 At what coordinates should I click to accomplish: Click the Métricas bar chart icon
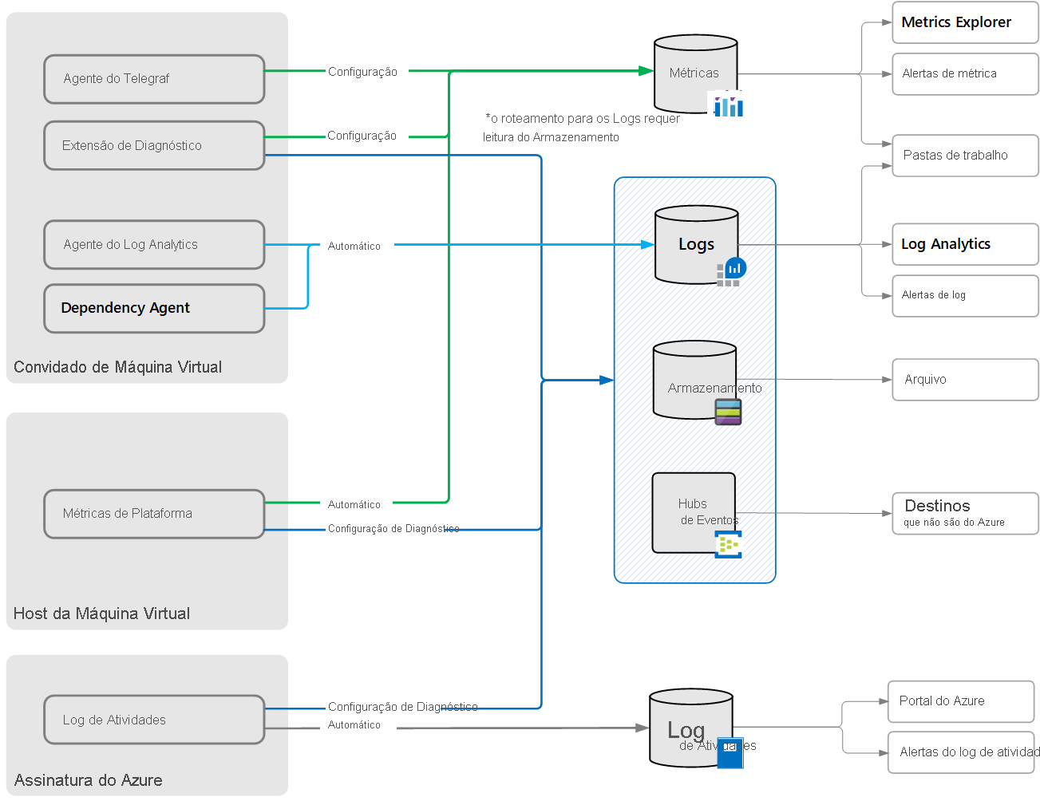pyautogui.click(x=727, y=105)
